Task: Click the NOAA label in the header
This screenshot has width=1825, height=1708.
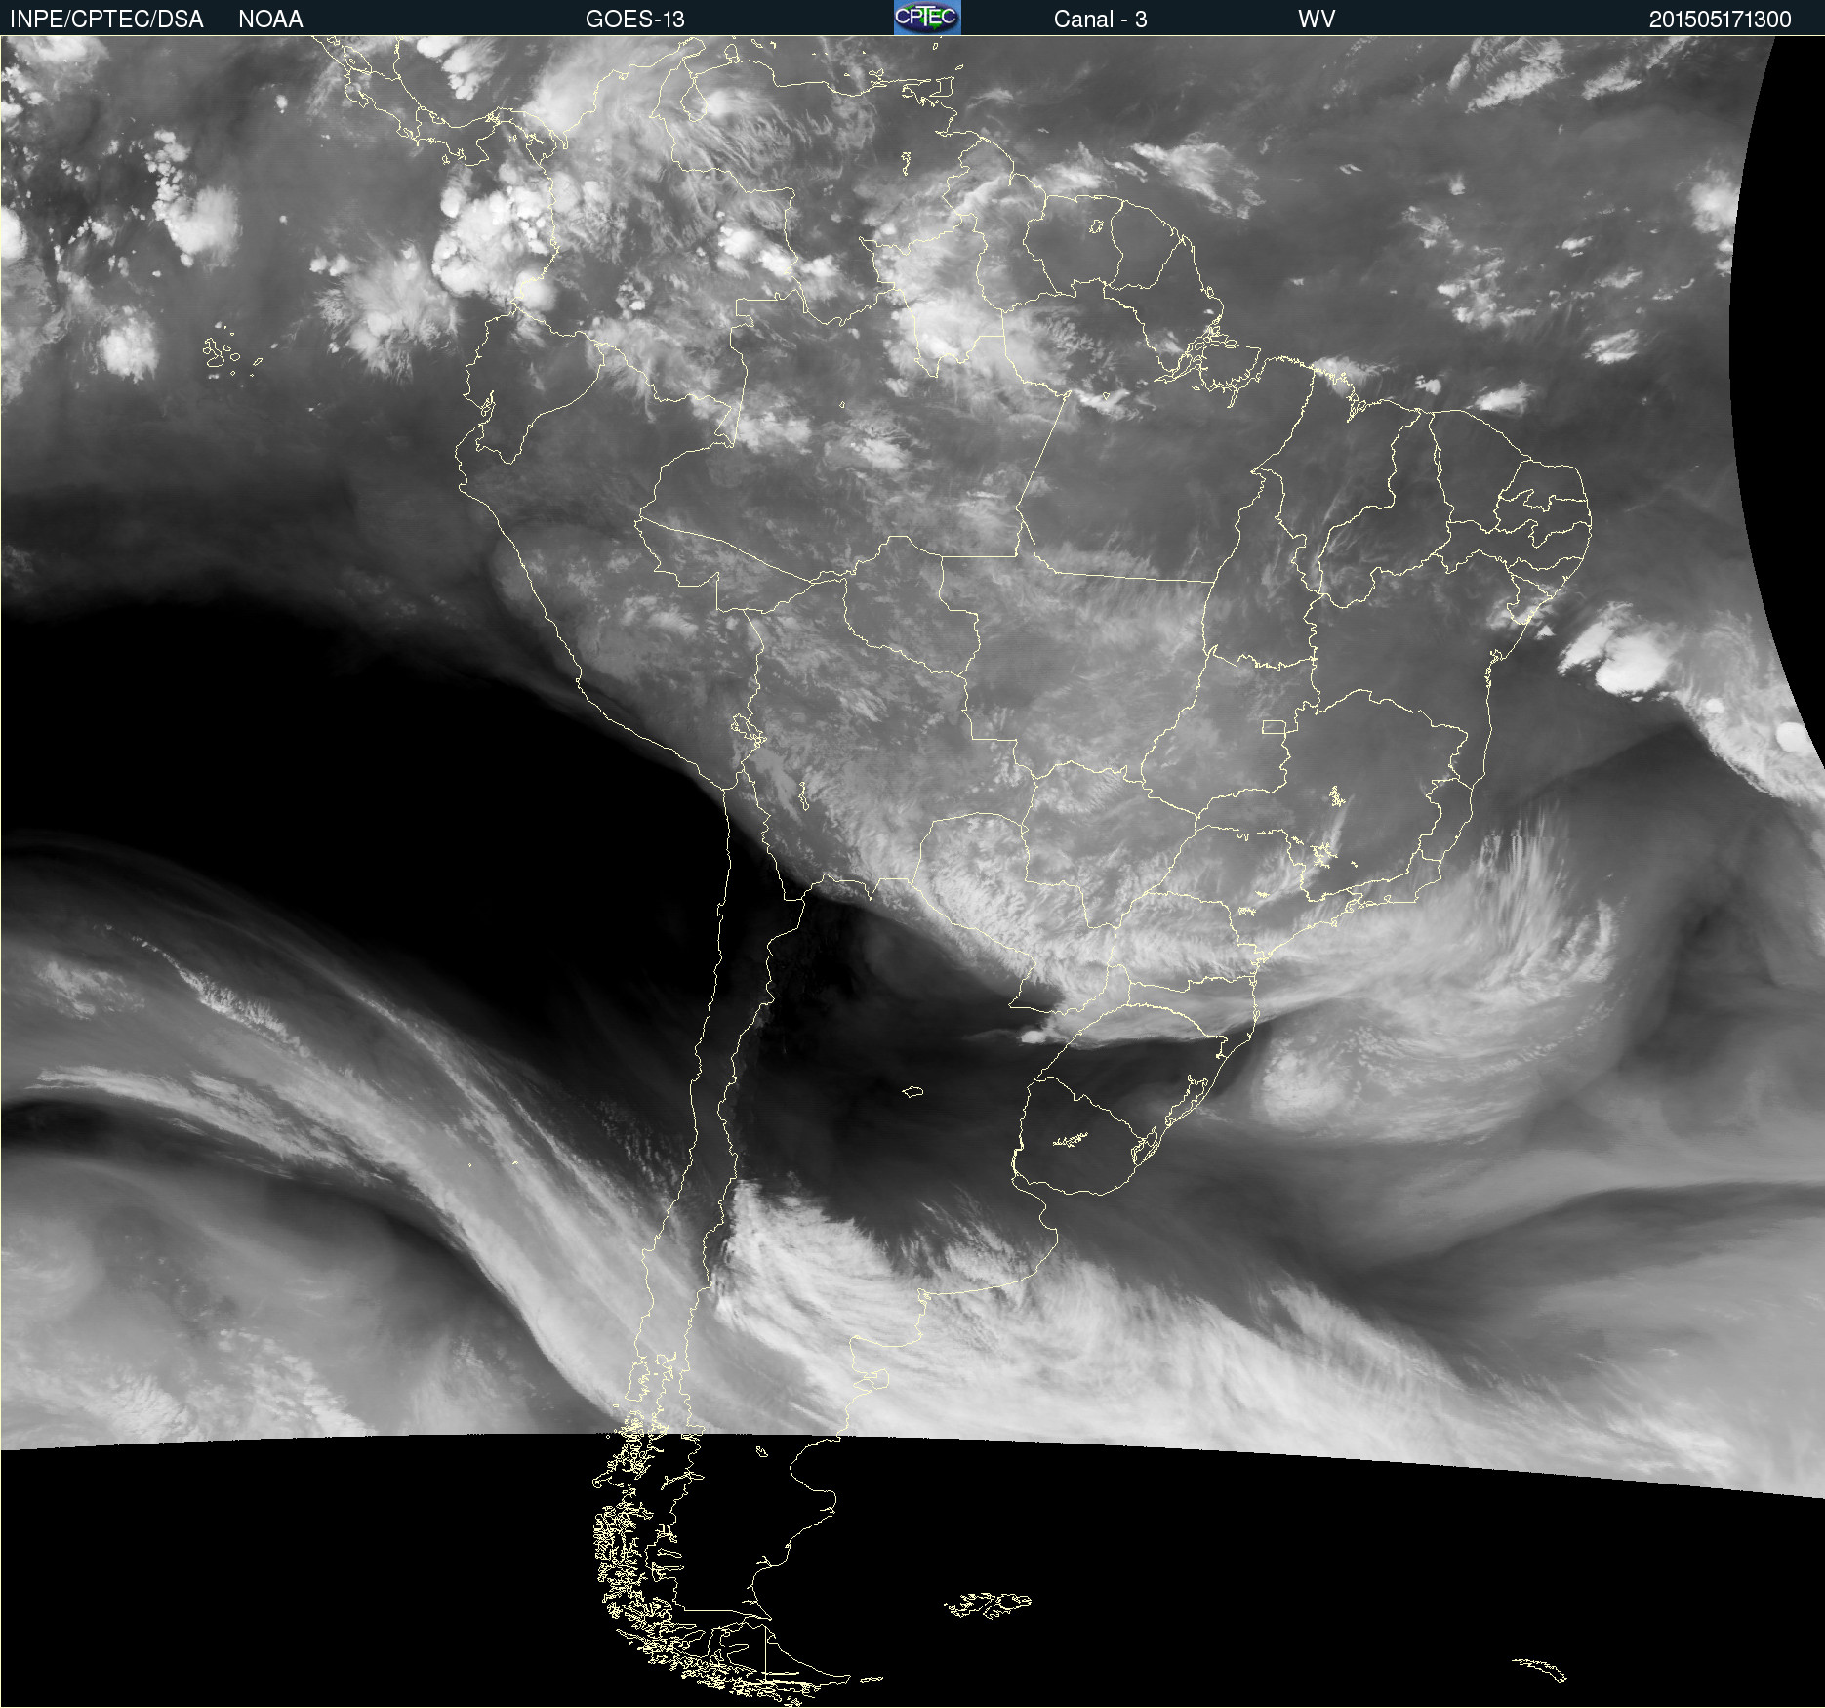Action: [270, 20]
